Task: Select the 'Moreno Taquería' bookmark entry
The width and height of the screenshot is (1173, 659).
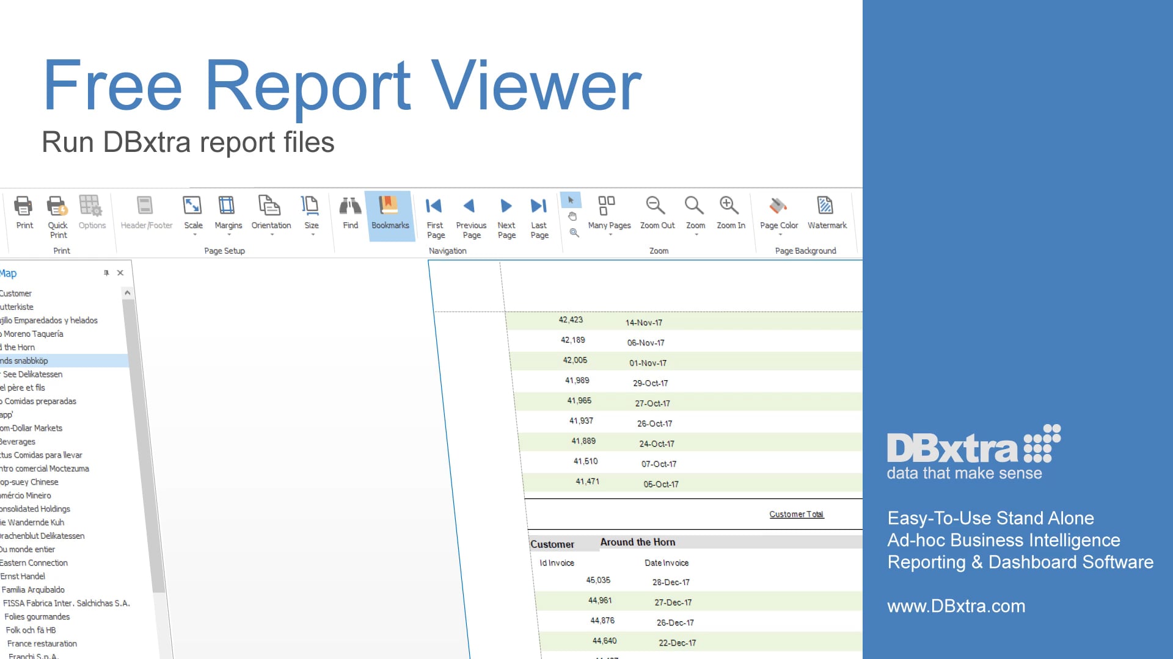Action: tap(32, 334)
